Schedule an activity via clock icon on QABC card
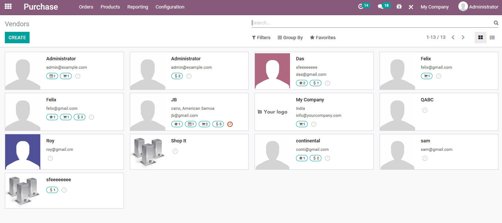The image size is (502, 223). tap(425, 110)
